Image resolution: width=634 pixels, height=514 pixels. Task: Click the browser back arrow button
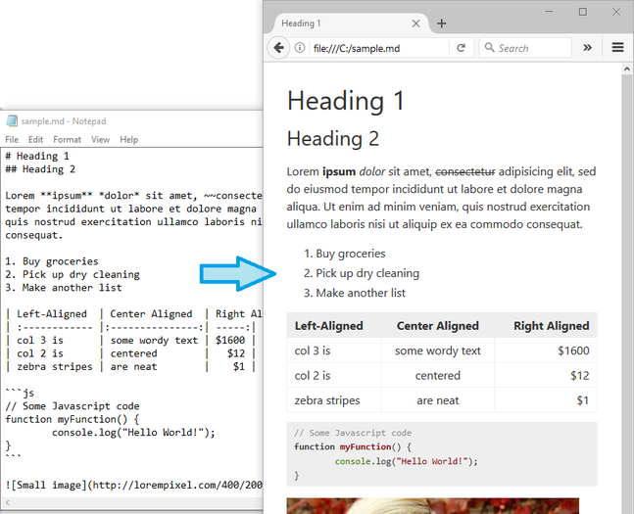278,47
